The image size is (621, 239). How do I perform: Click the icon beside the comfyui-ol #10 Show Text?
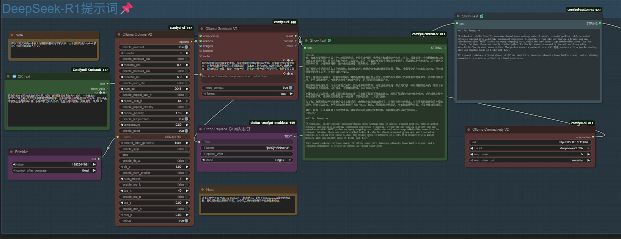coord(329,41)
